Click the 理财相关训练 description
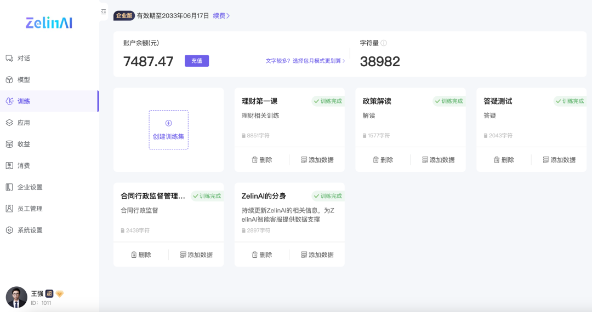592x312 pixels. tap(260, 115)
